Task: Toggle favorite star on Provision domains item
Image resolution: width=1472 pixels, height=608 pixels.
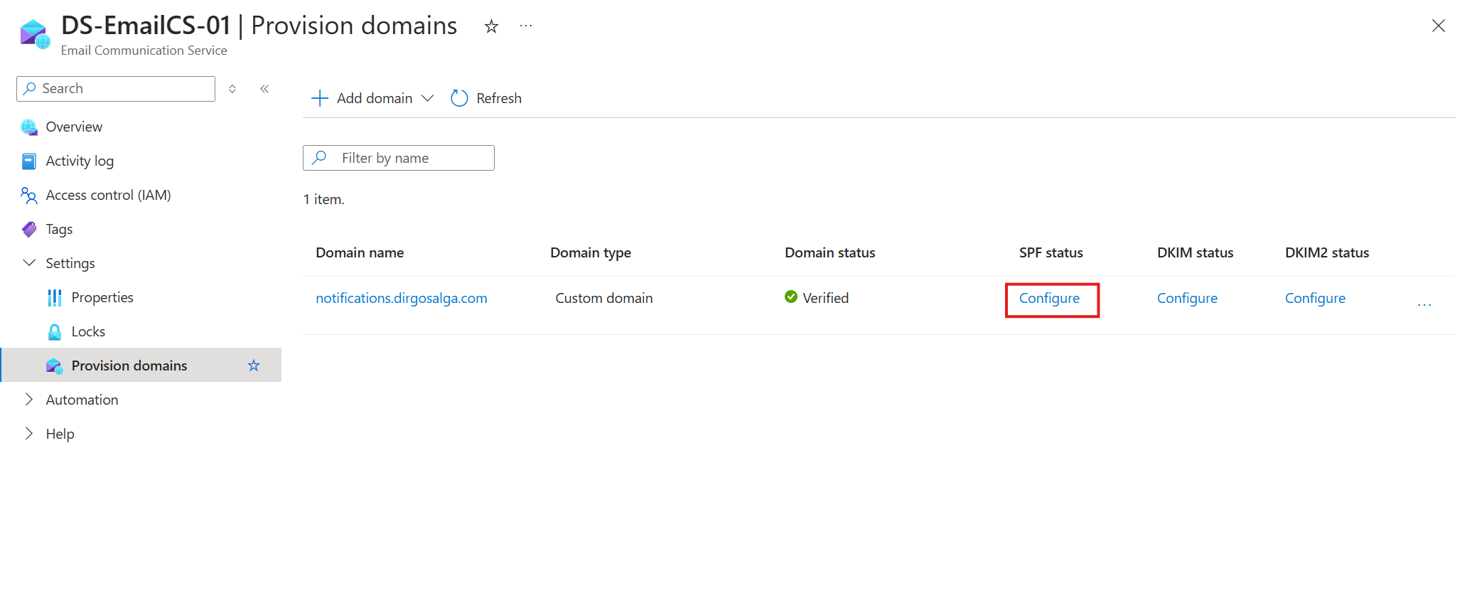Action: click(254, 366)
